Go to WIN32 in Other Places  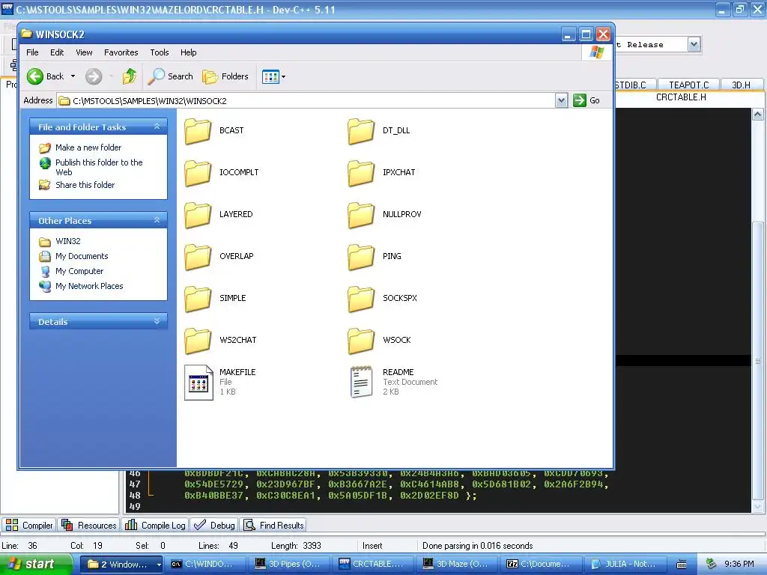68,241
